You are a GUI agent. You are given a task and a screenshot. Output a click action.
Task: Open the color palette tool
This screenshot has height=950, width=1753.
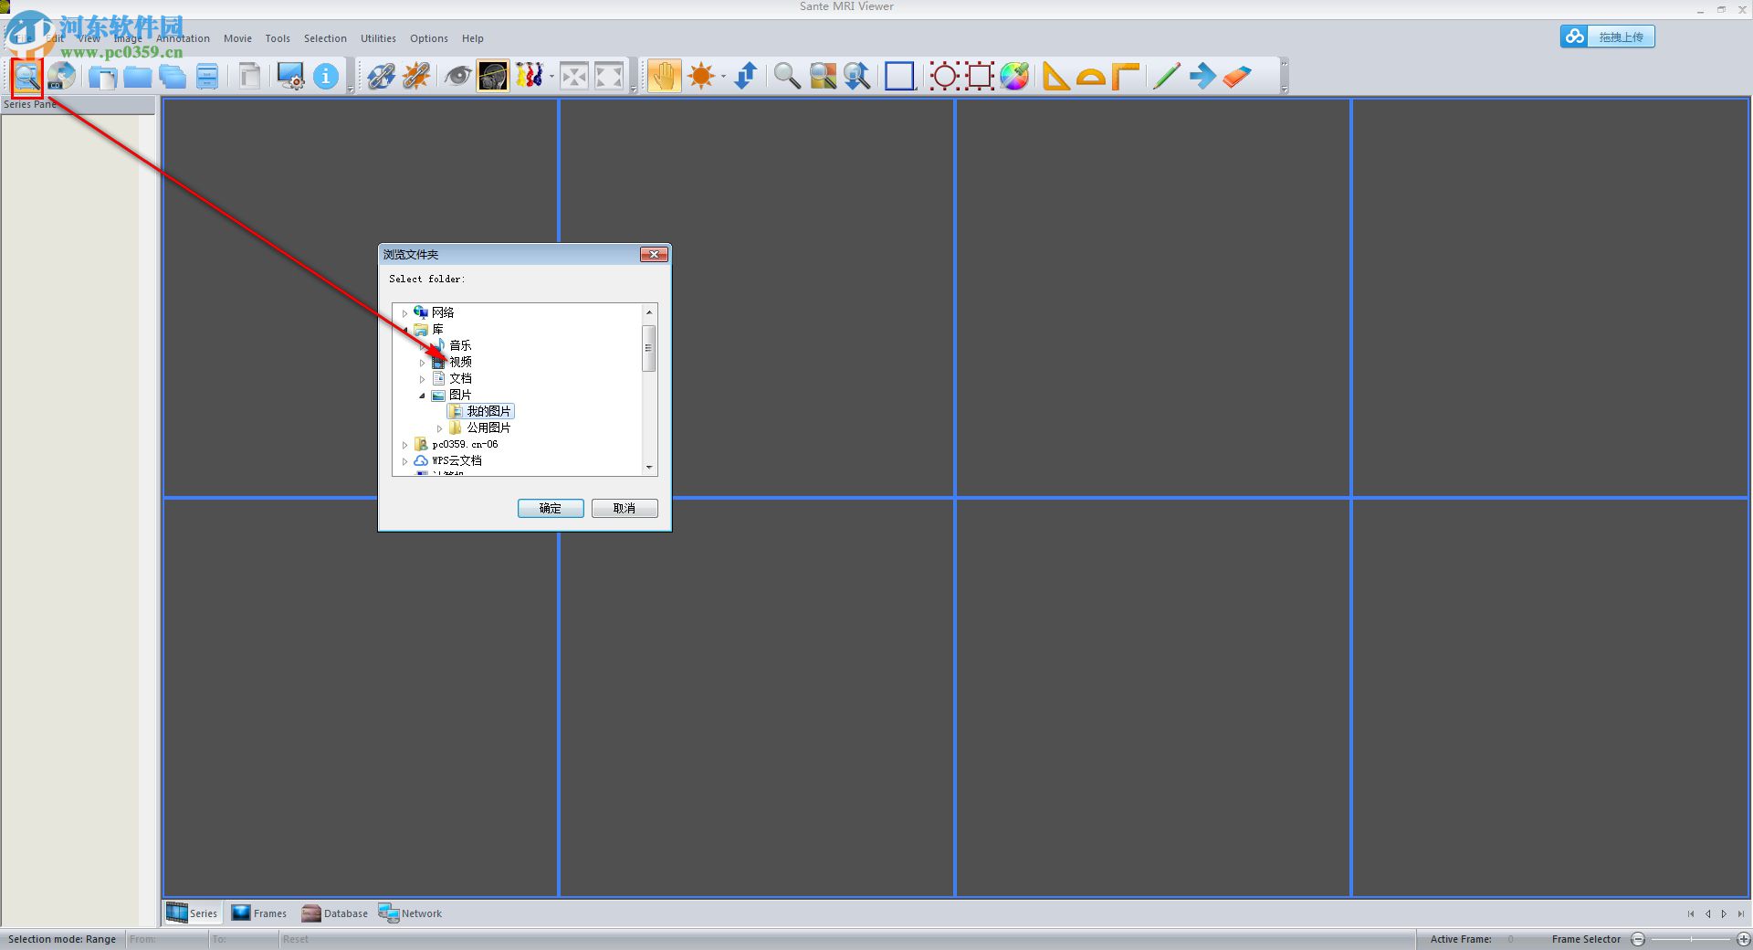[1013, 76]
